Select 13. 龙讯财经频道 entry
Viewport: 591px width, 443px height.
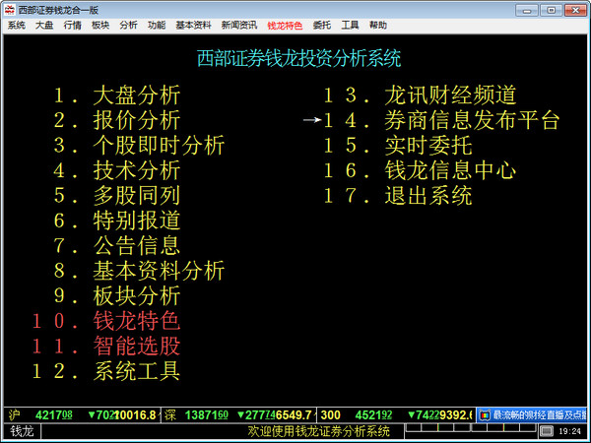pyautogui.click(x=420, y=95)
